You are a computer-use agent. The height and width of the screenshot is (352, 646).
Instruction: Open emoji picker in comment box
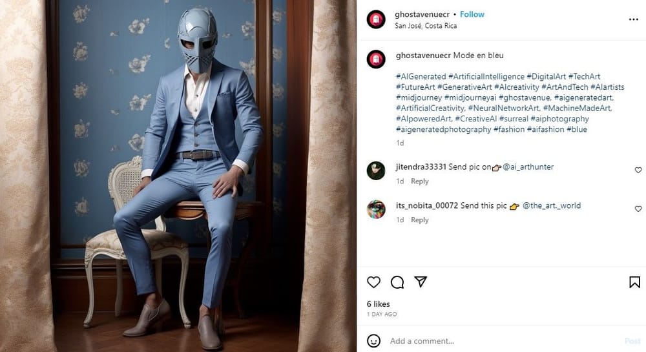[374, 340]
